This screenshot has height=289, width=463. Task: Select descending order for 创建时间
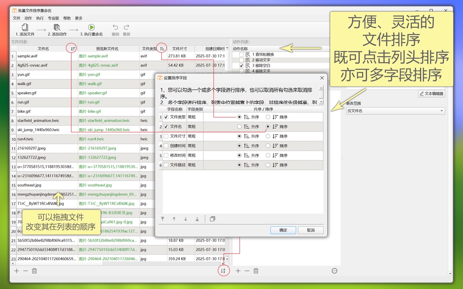coord(268,146)
